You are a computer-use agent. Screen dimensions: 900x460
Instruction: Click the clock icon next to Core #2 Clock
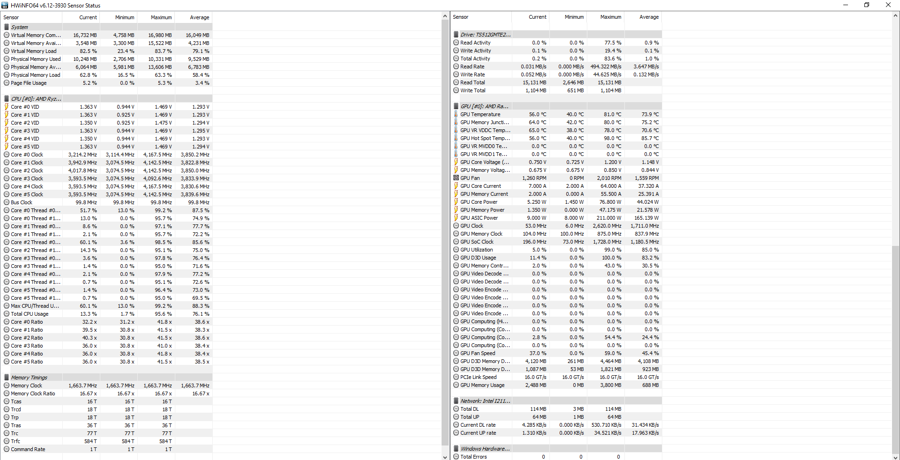(7, 171)
